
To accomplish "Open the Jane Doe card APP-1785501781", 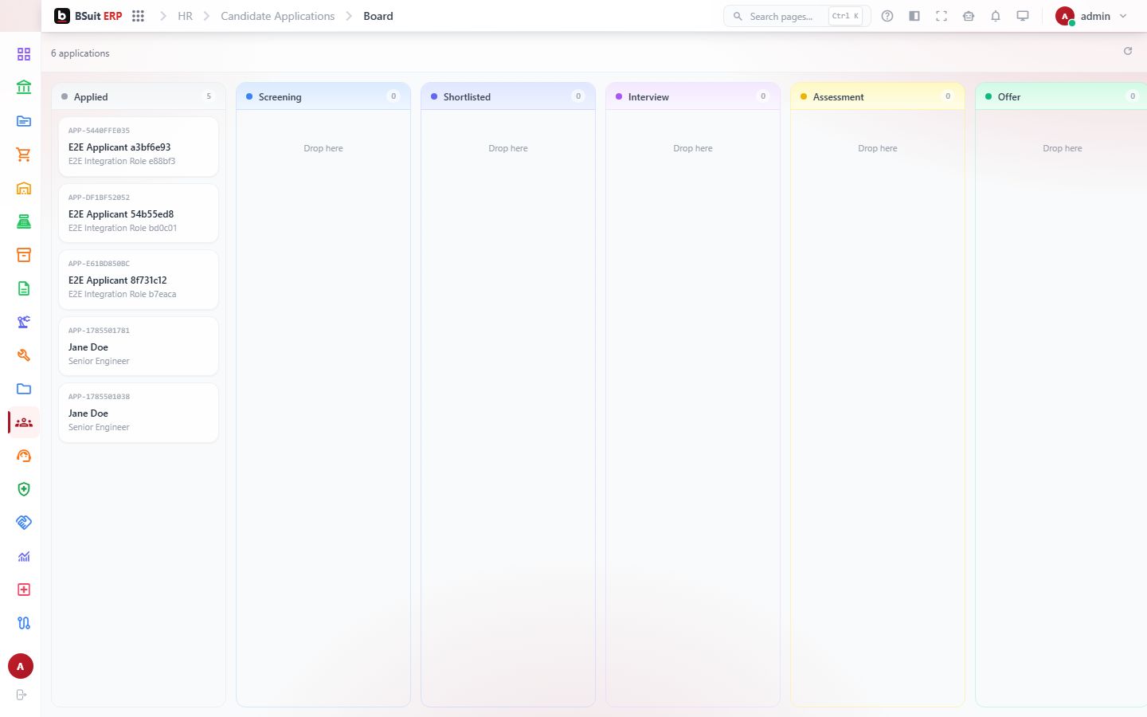I will point(139,347).
